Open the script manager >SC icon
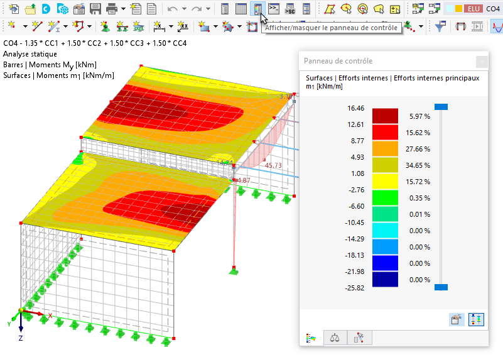Image resolution: width=503 pixels, height=357 pixels. [x=290, y=9]
